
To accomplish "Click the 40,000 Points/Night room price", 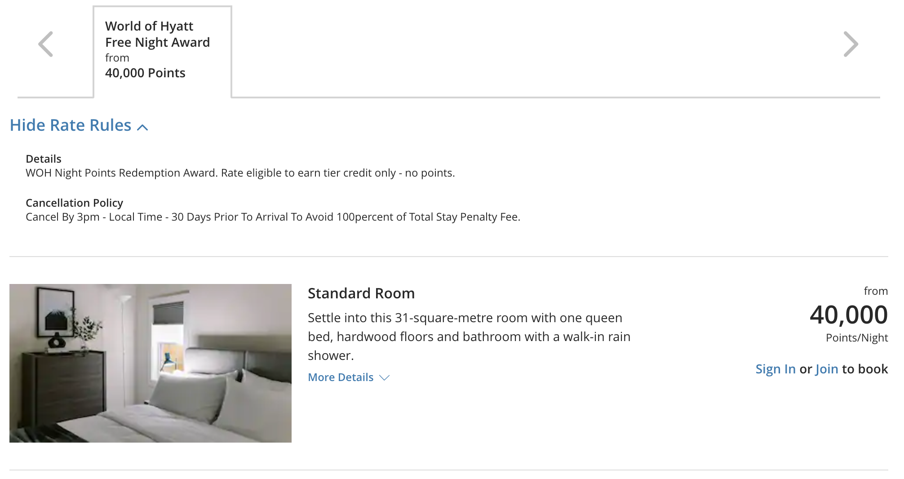I will coord(848,315).
